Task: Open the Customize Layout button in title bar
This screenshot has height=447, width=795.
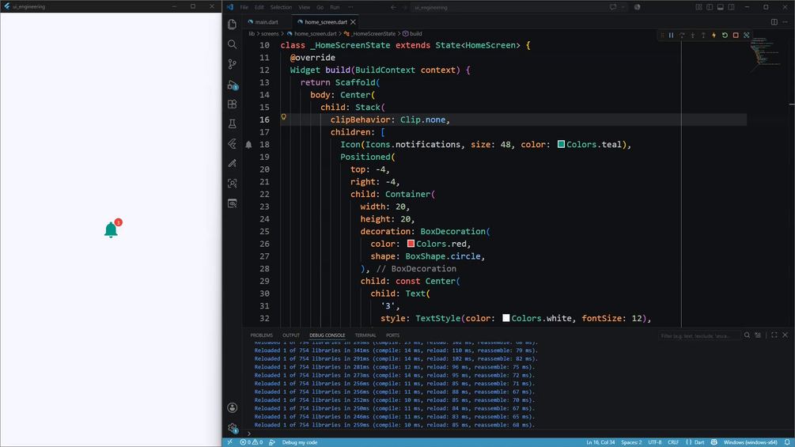Action: point(699,7)
